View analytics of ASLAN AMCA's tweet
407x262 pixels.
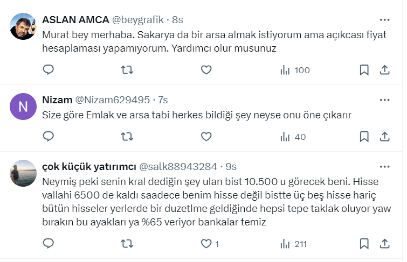(x=294, y=70)
